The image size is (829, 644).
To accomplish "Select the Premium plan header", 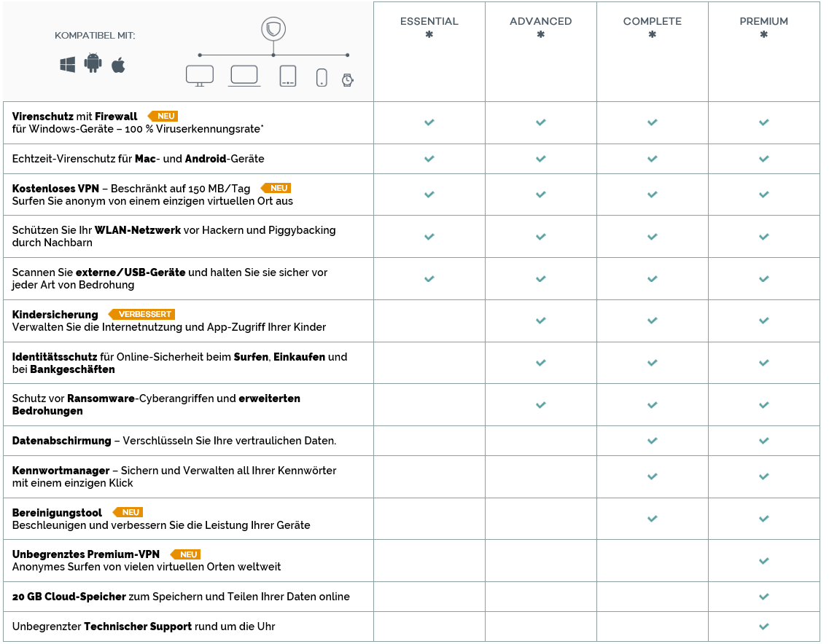I will [x=763, y=22].
